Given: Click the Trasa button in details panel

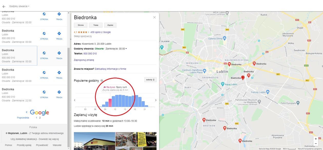Looking at the screenshot, I should pyautogui.click(x=96, y=25).
